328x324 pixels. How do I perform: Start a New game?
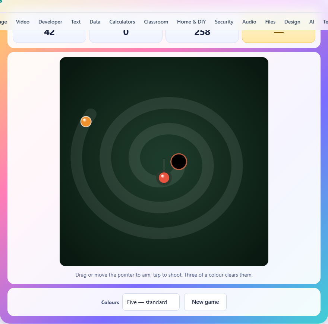205,302
